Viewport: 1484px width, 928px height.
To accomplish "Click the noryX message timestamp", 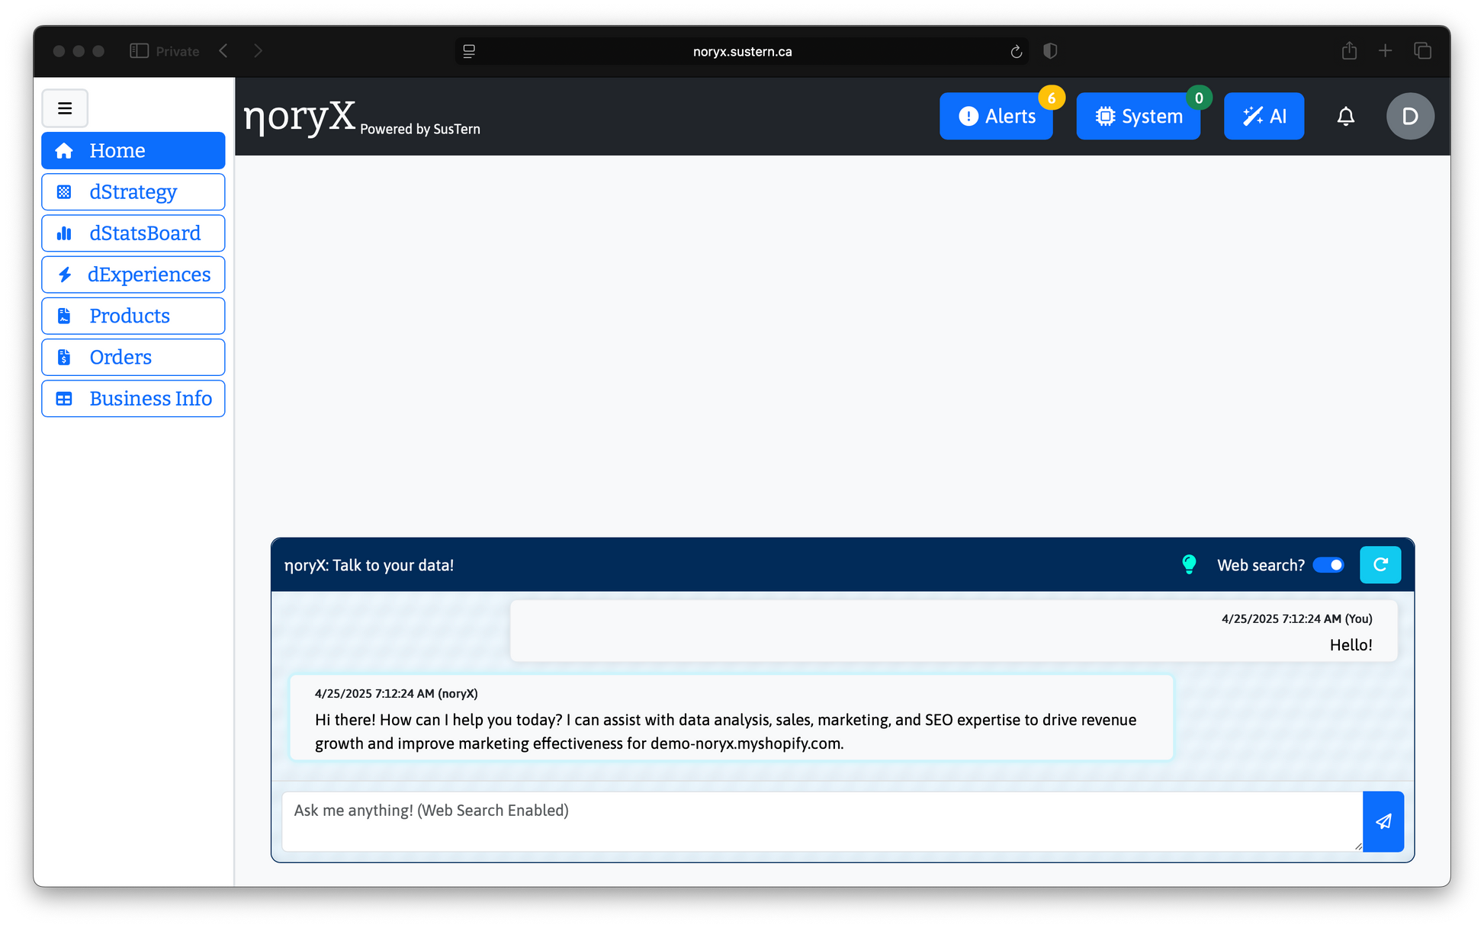I will tap(397, 693).
